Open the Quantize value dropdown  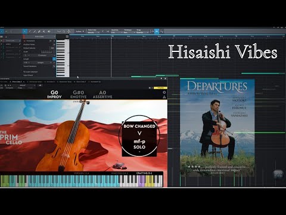coord(116,32)
